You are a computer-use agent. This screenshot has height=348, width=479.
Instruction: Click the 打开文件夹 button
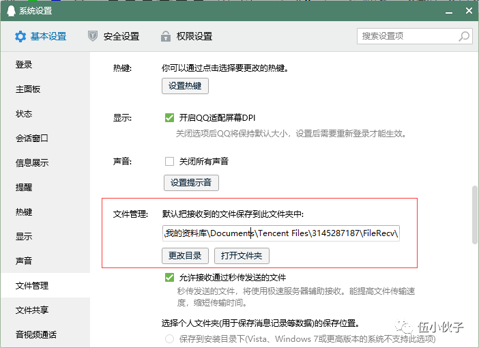tap(242, 256)
